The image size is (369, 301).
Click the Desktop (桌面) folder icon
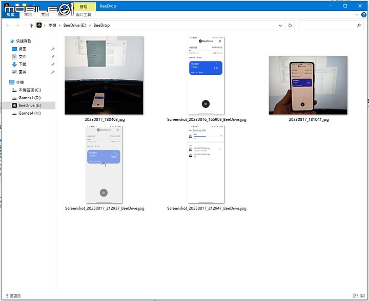click(14, 49)
